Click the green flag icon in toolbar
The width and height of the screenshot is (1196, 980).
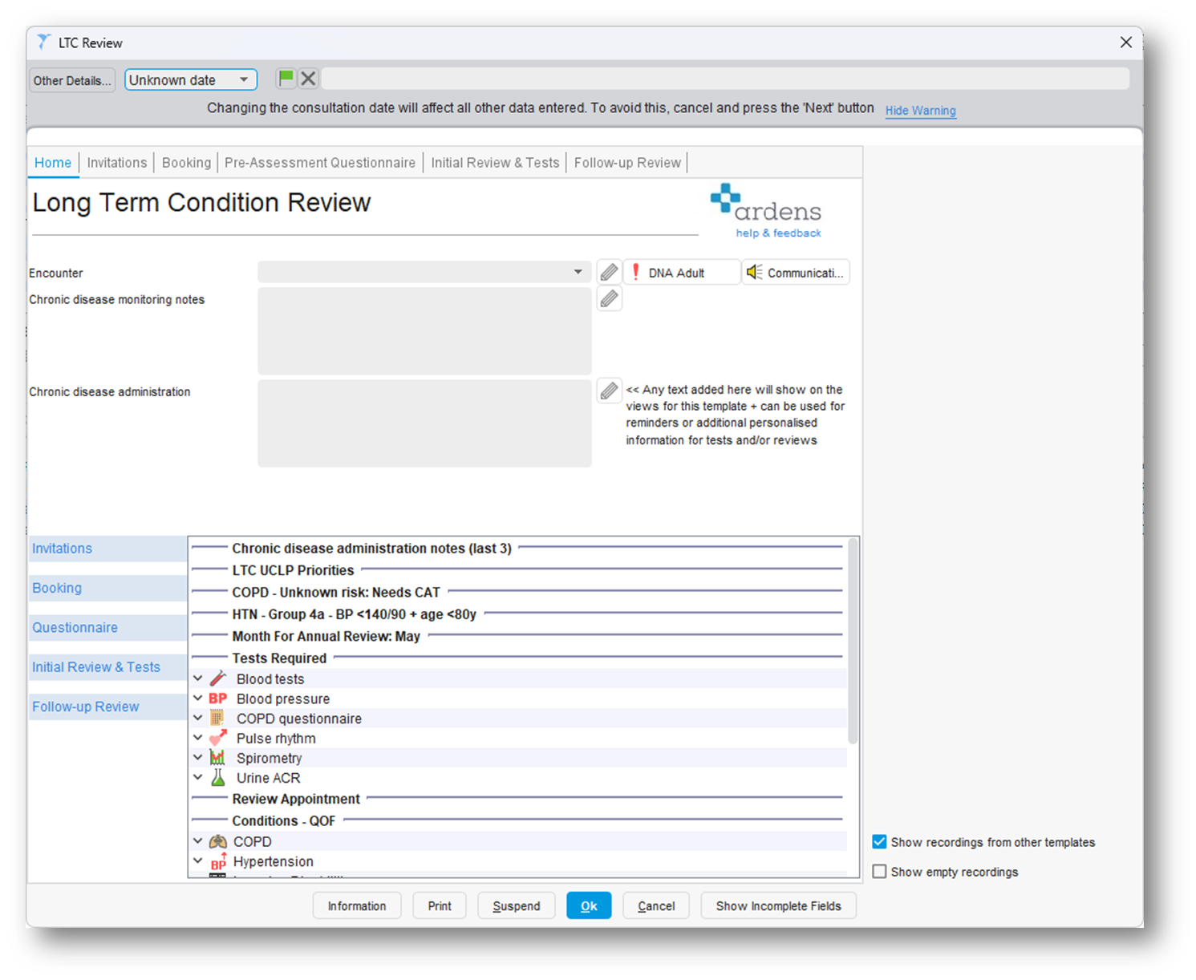click(x=286, y=79)
